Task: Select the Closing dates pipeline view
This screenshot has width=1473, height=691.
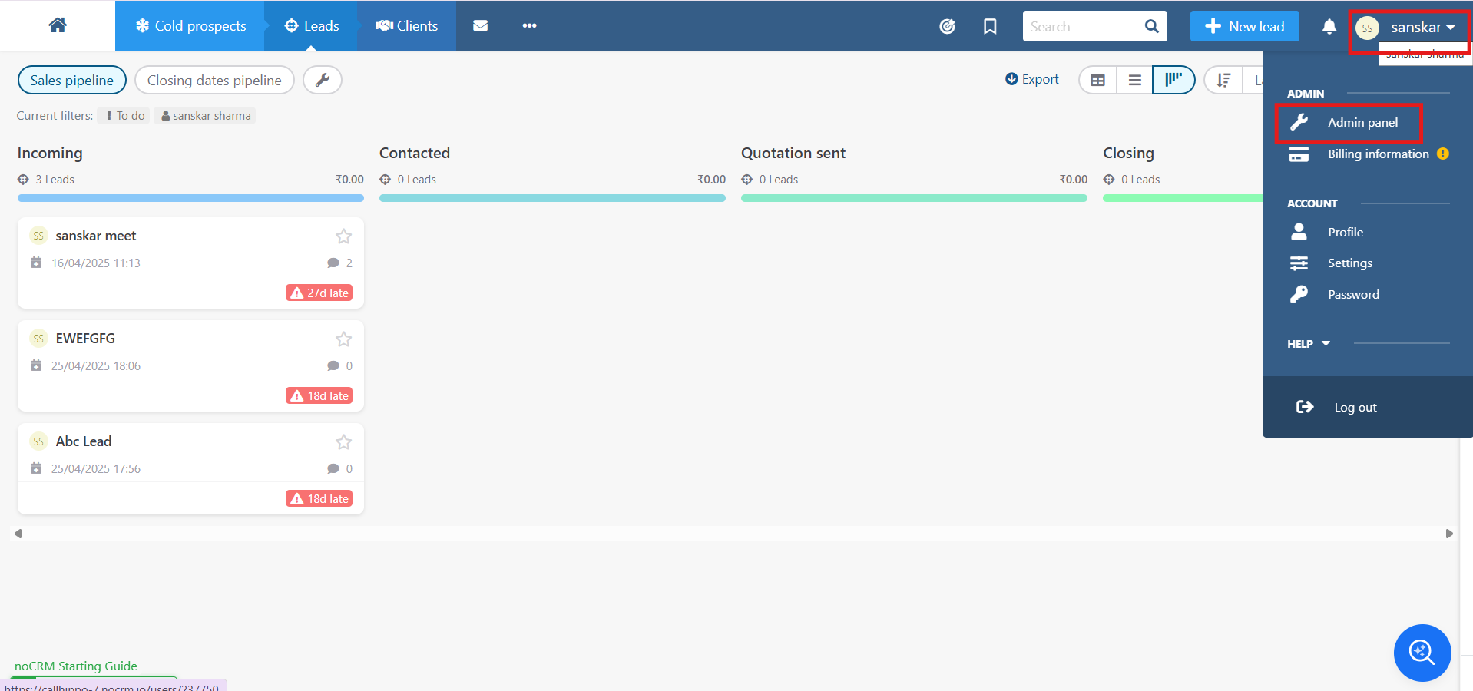Action: point(214,81)
